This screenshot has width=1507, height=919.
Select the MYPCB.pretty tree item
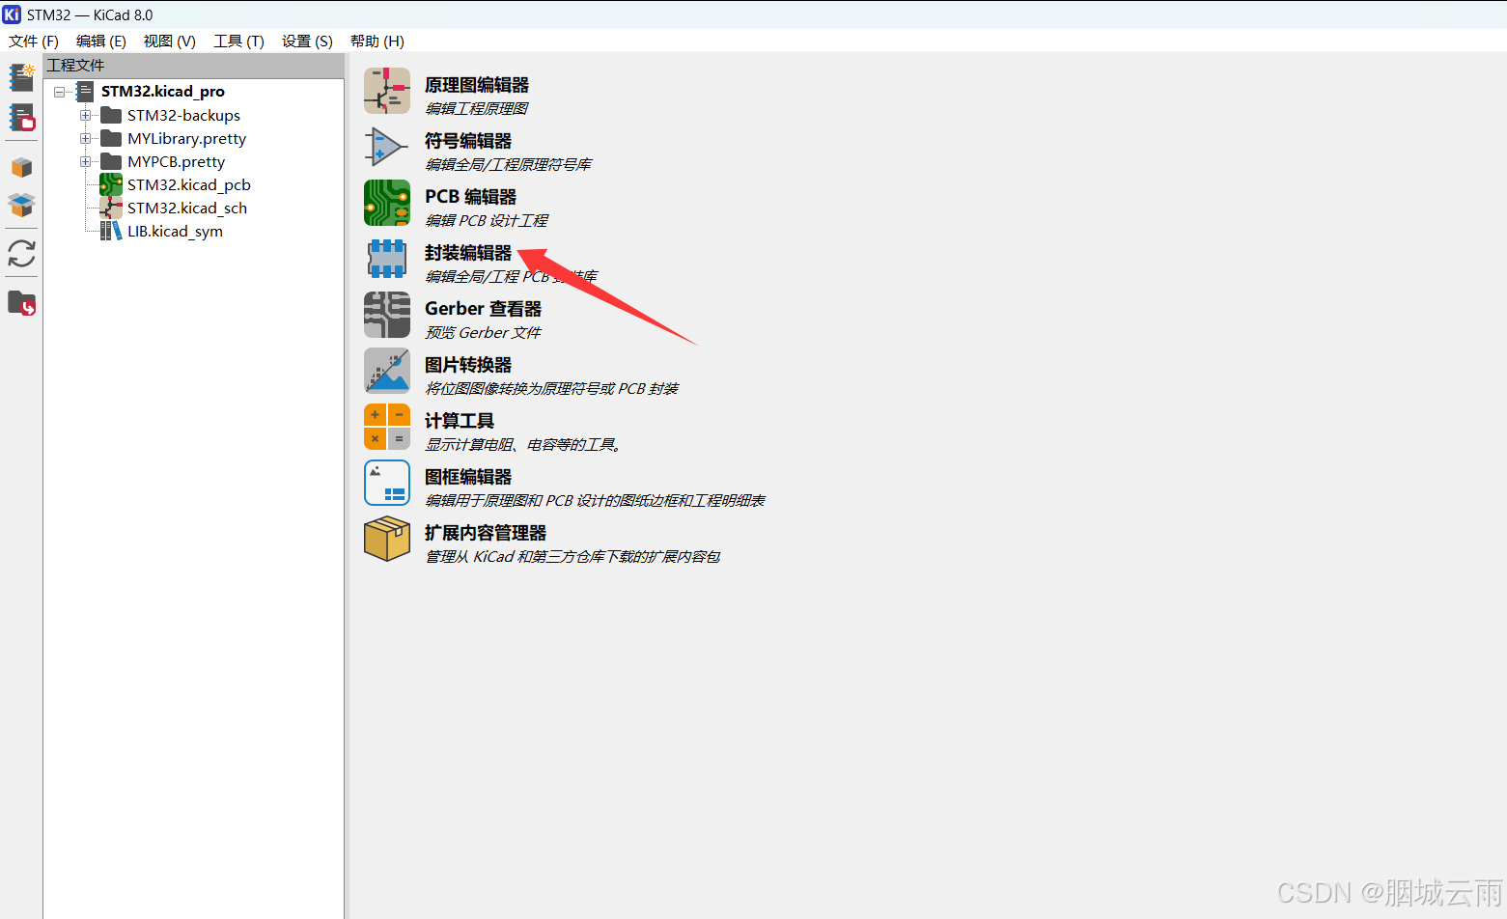coord(176,162)
